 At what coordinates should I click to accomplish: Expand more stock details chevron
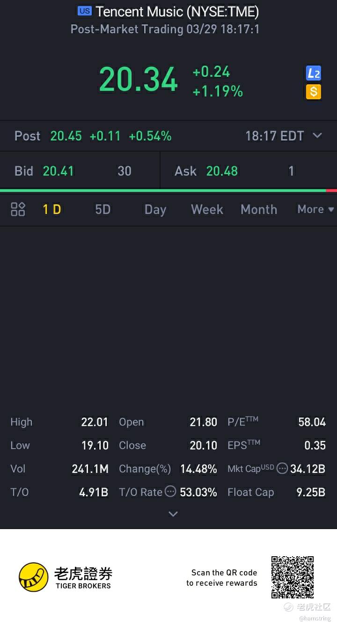(x=173, y=514)
